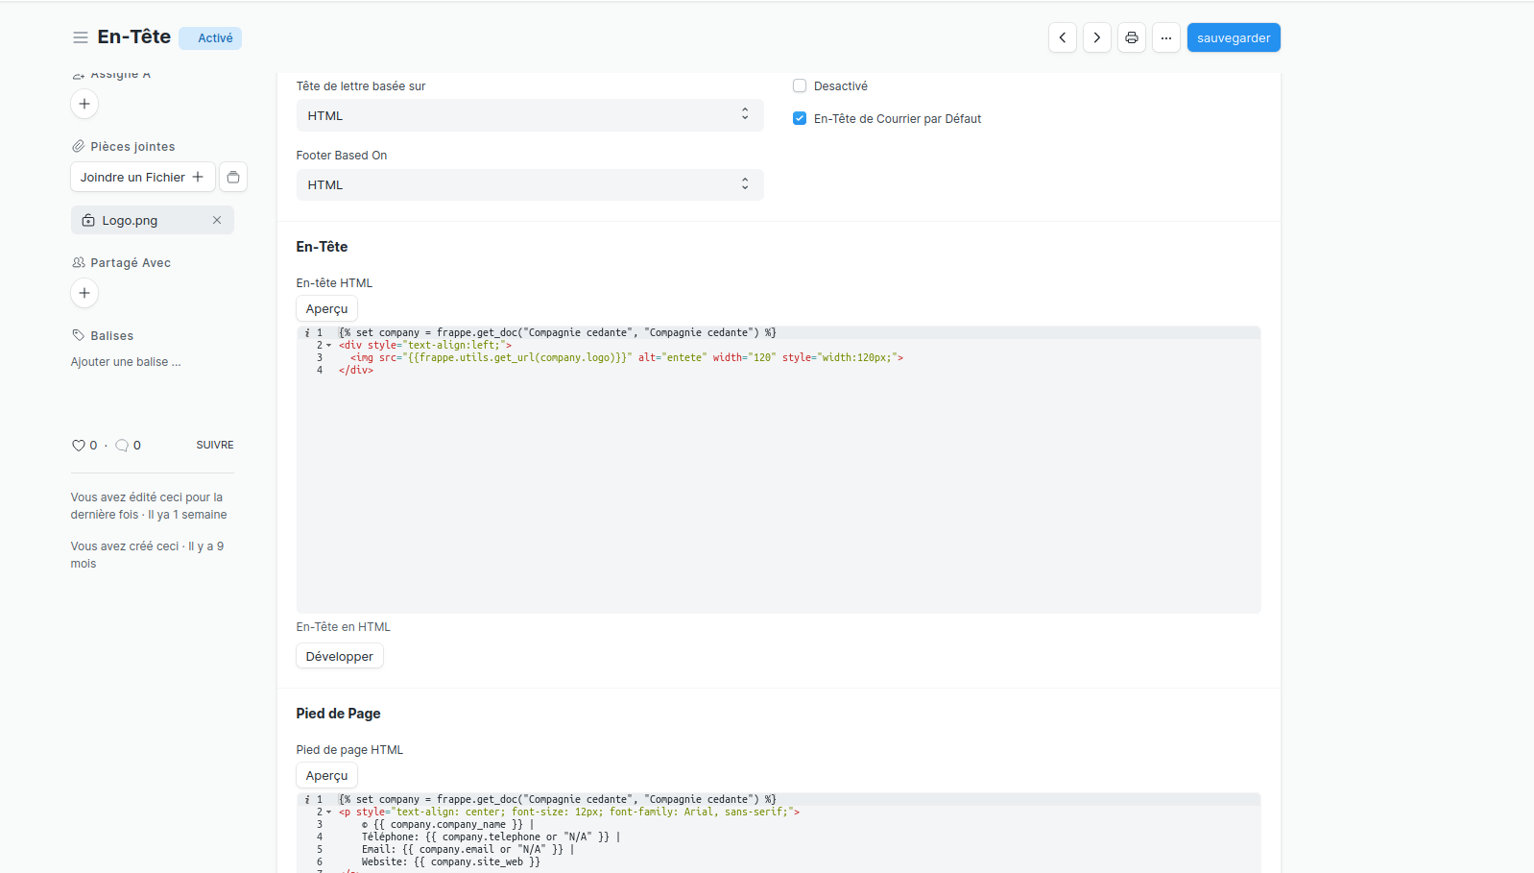This screenshot has height=873, width=1534.
Task: Click the Développer button
Action: [x=339, y=656]
